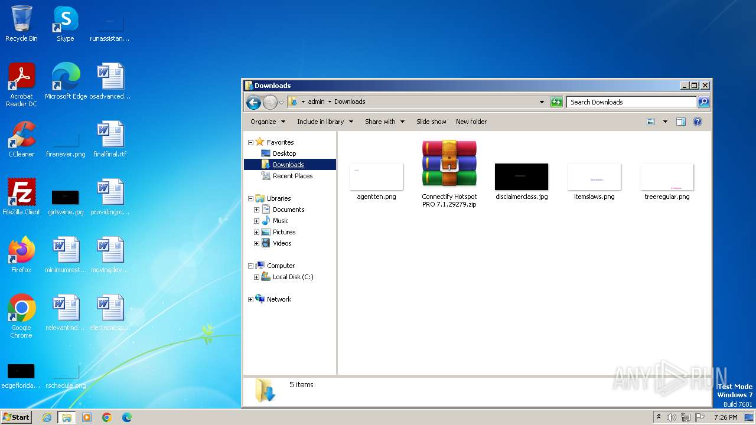The width and height of the screenshot is (756, 425).
Task: Select the minimumrest Word document on desktop
Action: pos(66,254)
